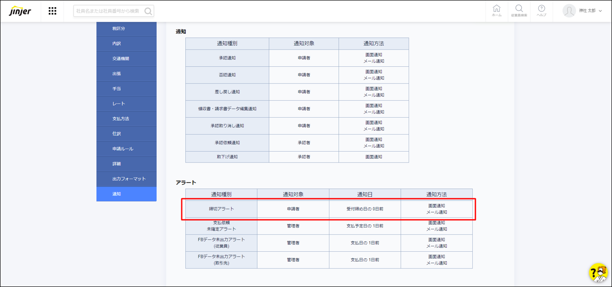
Task: Focus the employee name search field
Action: tap(109, 11)
